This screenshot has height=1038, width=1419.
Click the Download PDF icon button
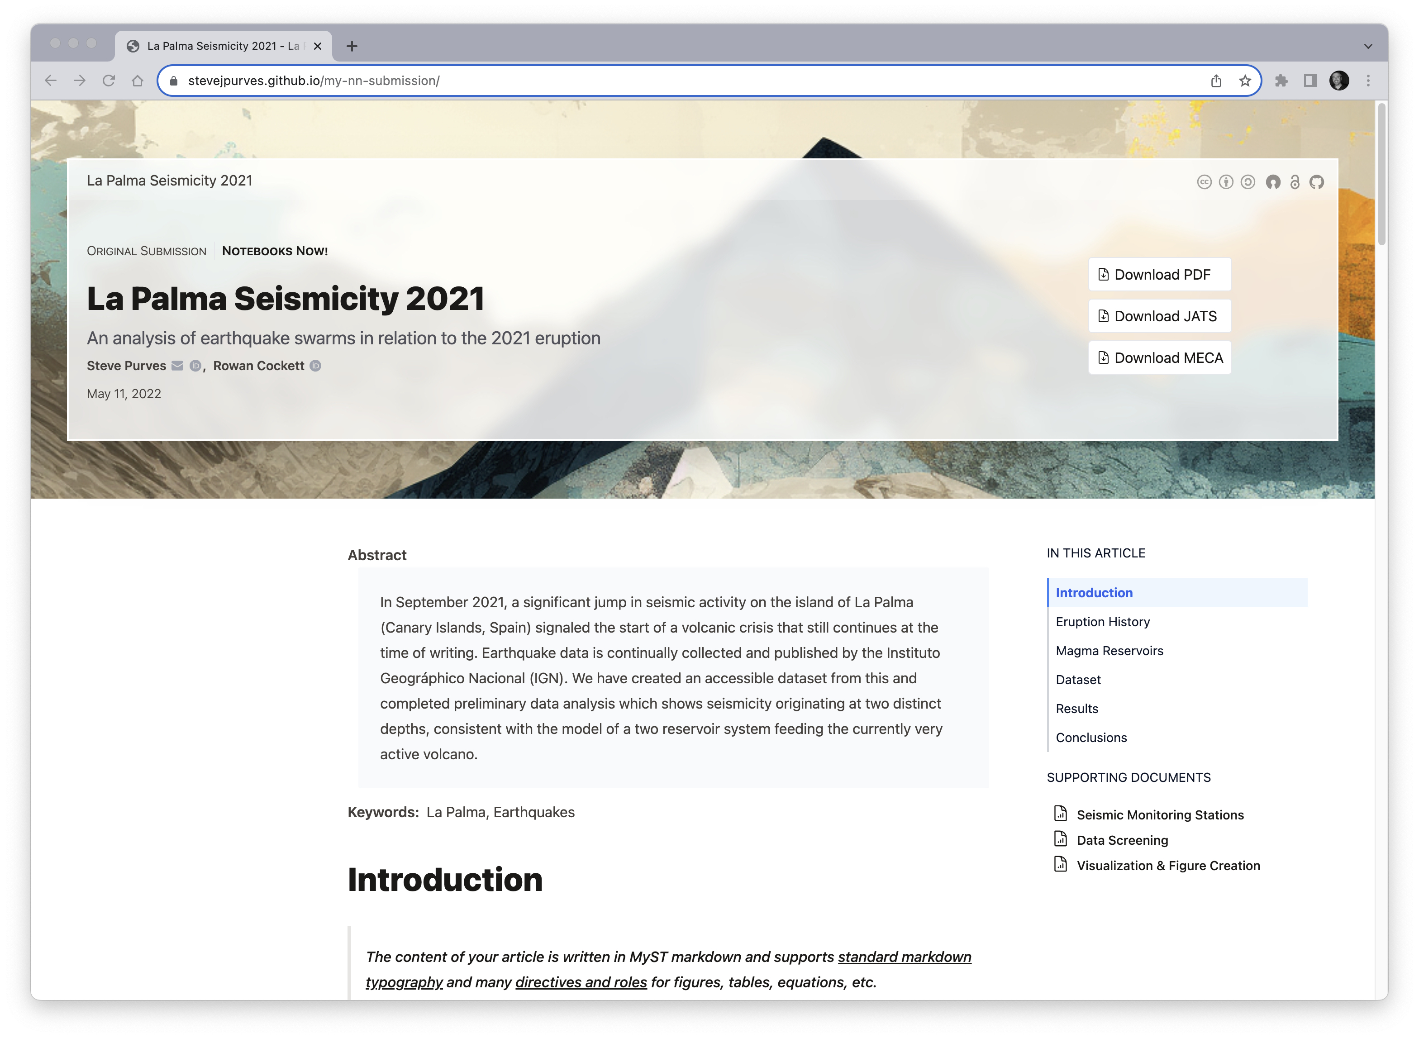tap(1103, 273)
